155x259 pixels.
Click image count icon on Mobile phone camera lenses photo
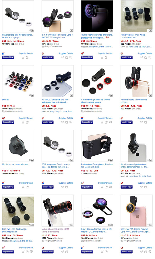point(32,160)
